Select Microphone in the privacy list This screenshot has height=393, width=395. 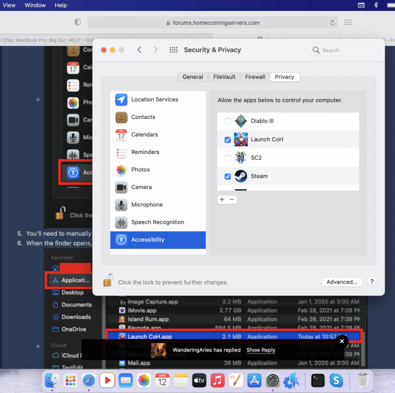(x=147, y=205)
